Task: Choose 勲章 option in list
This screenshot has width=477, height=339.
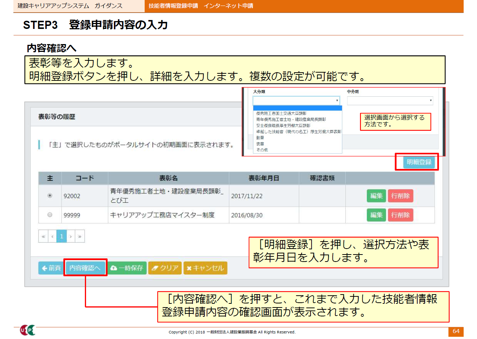Action: [x=297, y=137]
